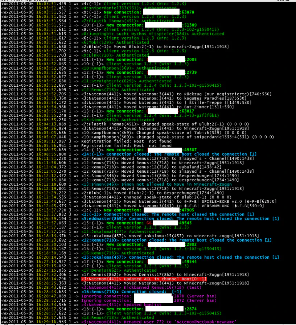
Task: Click the 'kaguBes Paradies[1875530]' channel text
Action: [x=215, y=98]
